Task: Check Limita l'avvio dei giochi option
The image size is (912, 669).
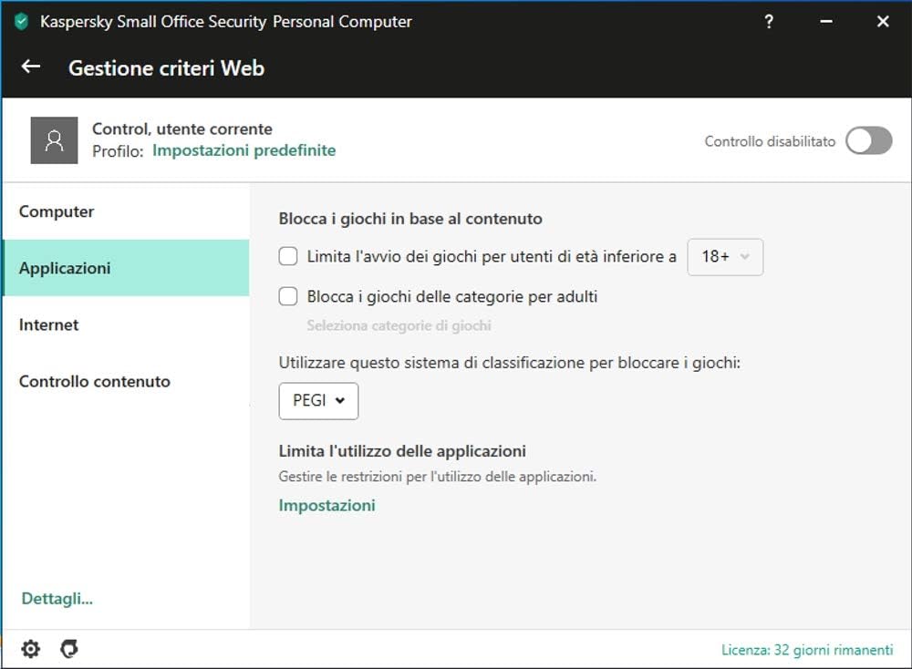Action: 288,256
